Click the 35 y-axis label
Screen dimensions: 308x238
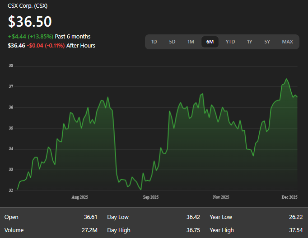[11, 128]
